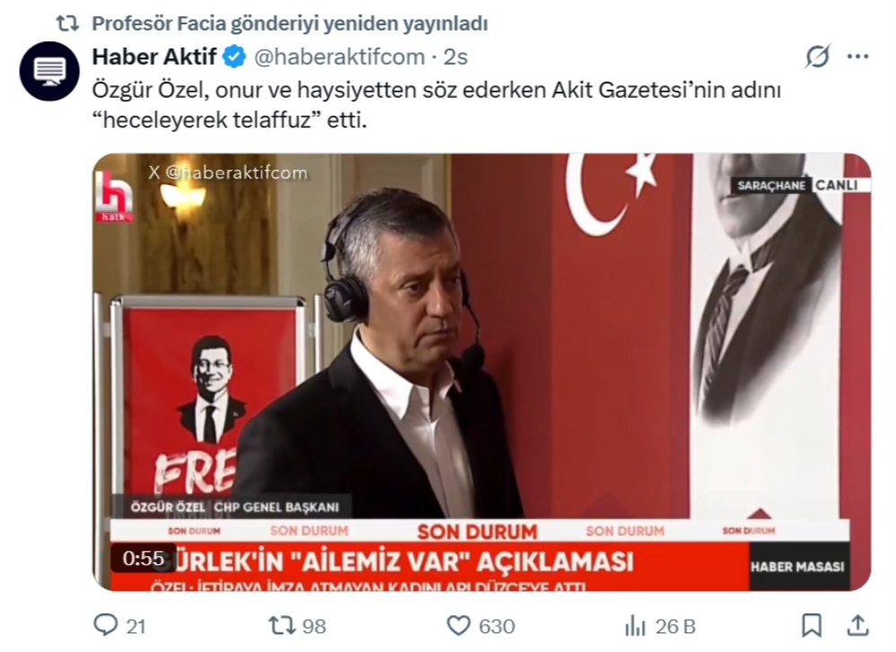Play the embedded Halk TV video
Viewport: 896px width, 652px height.
point(482,372)
